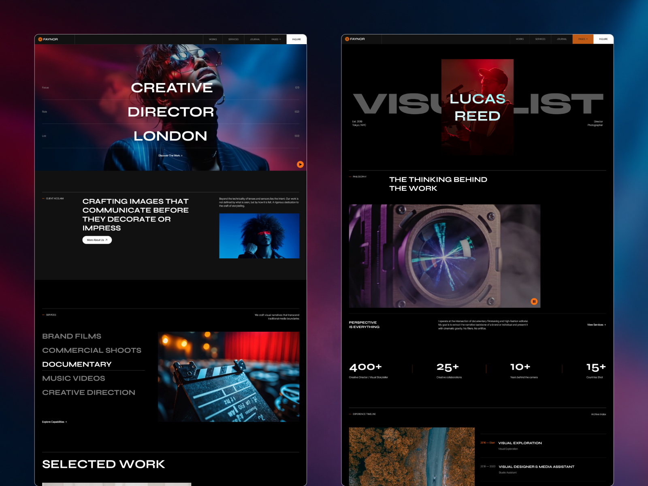
Task: Click the Director Photographer caption
Action: click(x=595, y=123)
